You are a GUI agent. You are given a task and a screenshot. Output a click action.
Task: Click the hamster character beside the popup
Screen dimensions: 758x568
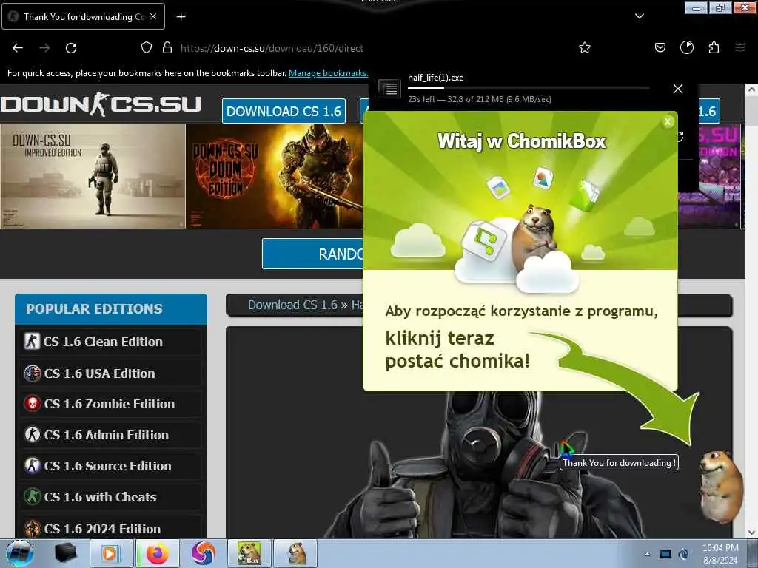pos(720,485)
